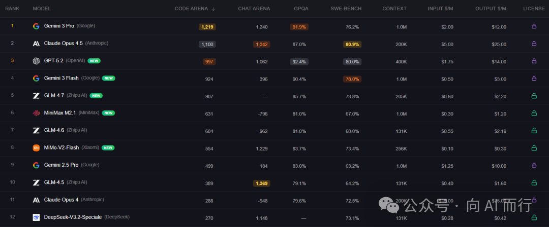The width and height of the screenshot is (549, 227).
Task: Sort the table by SWE-Bench header
Action: (x=345, y=9)
